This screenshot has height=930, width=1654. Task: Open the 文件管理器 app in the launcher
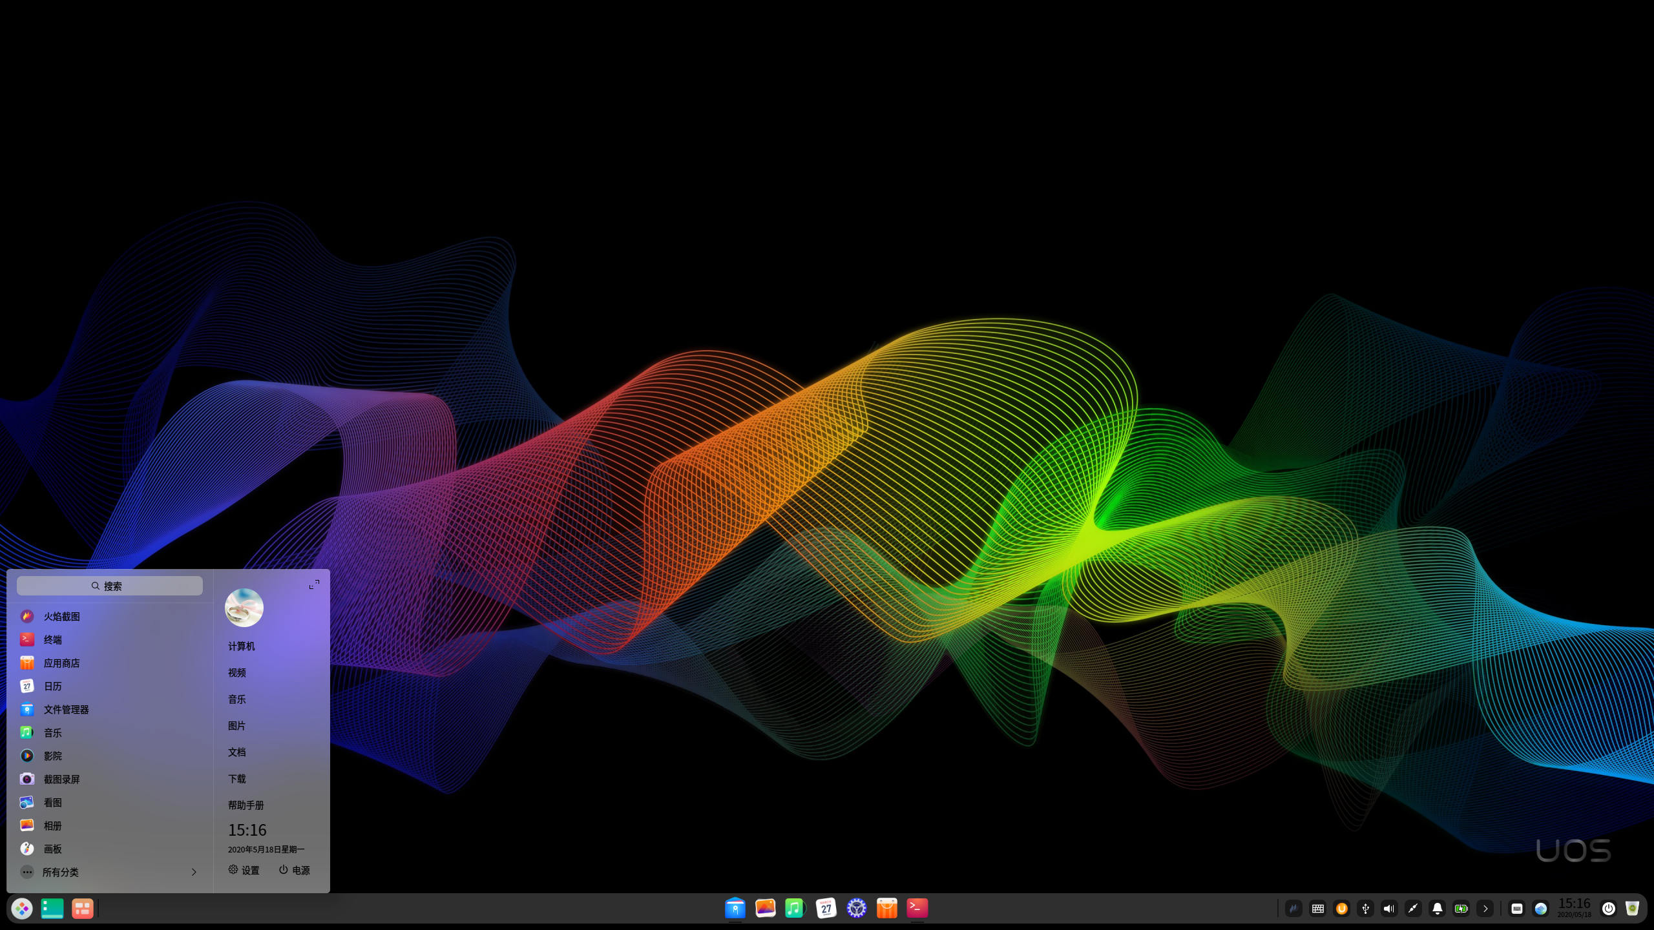click(x=67, y=709)
